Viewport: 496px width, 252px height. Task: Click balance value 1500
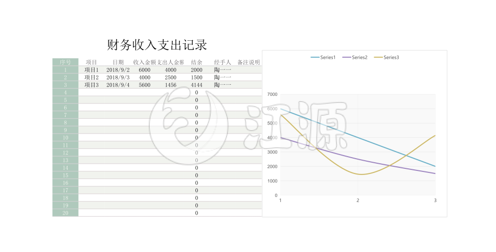pyautogui.click(x=196, y=77)
